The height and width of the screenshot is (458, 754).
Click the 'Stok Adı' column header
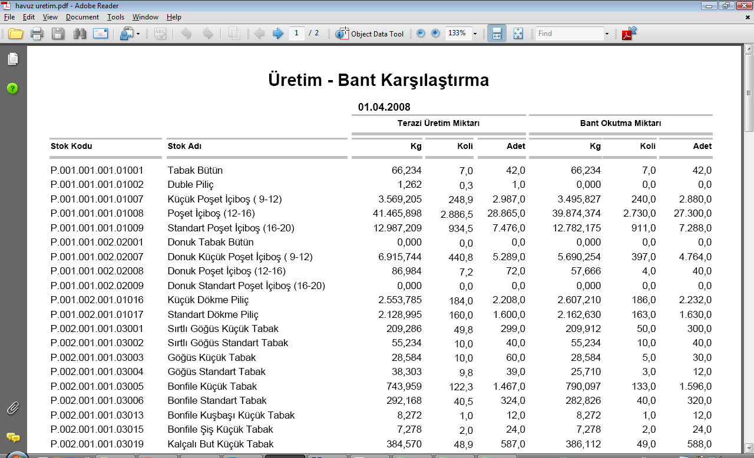[184, 146]
